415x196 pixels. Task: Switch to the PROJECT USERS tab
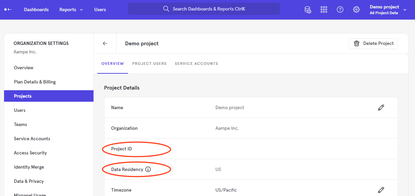coord(149,64)
